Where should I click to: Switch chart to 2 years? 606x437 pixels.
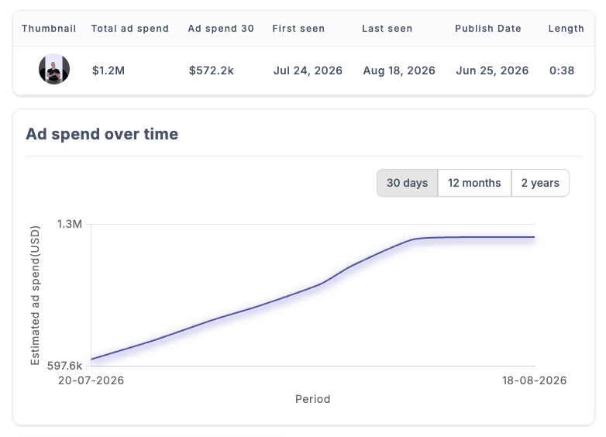540,183
